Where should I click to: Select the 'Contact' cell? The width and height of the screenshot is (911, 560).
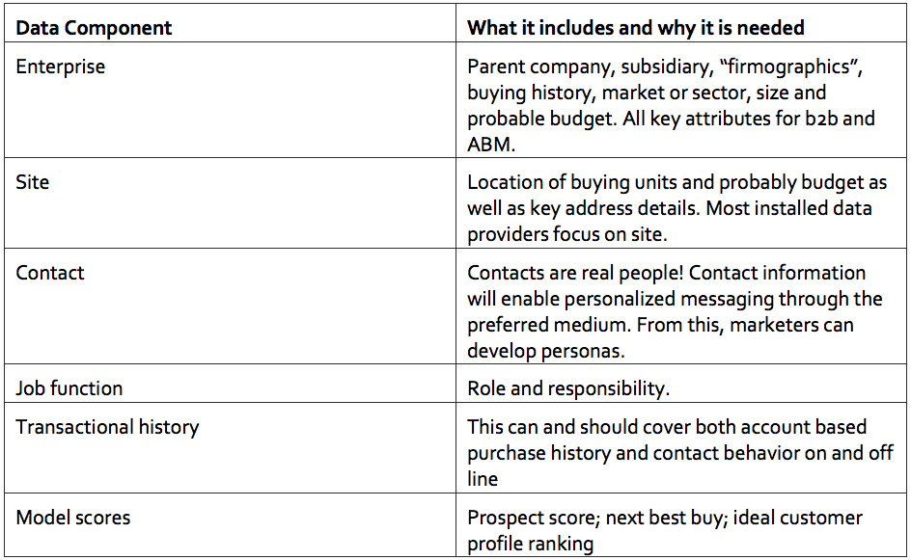click(x=230, y=306)
